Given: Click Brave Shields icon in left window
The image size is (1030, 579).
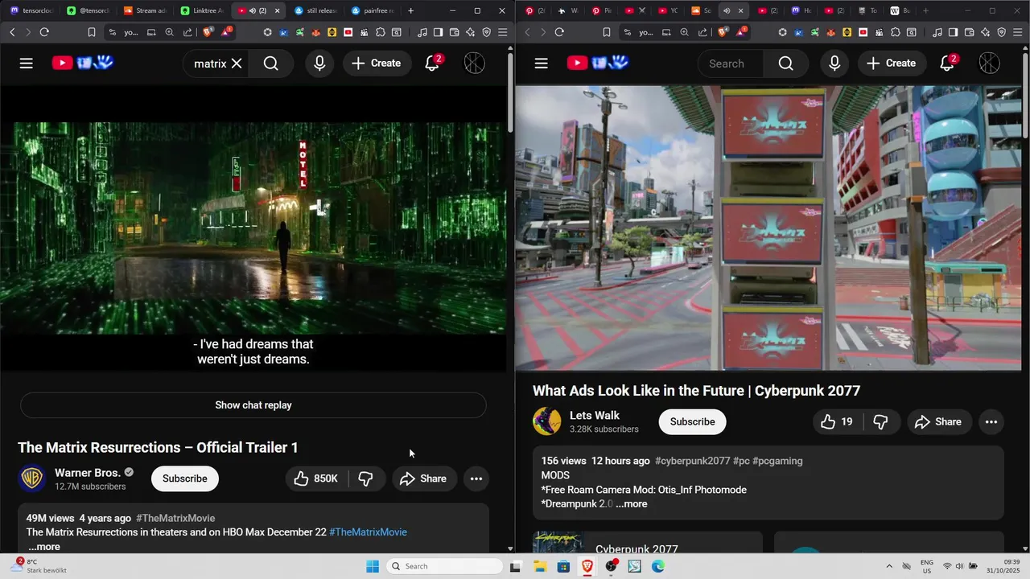Looking at the screenshot, I should (x=208, y=32).
